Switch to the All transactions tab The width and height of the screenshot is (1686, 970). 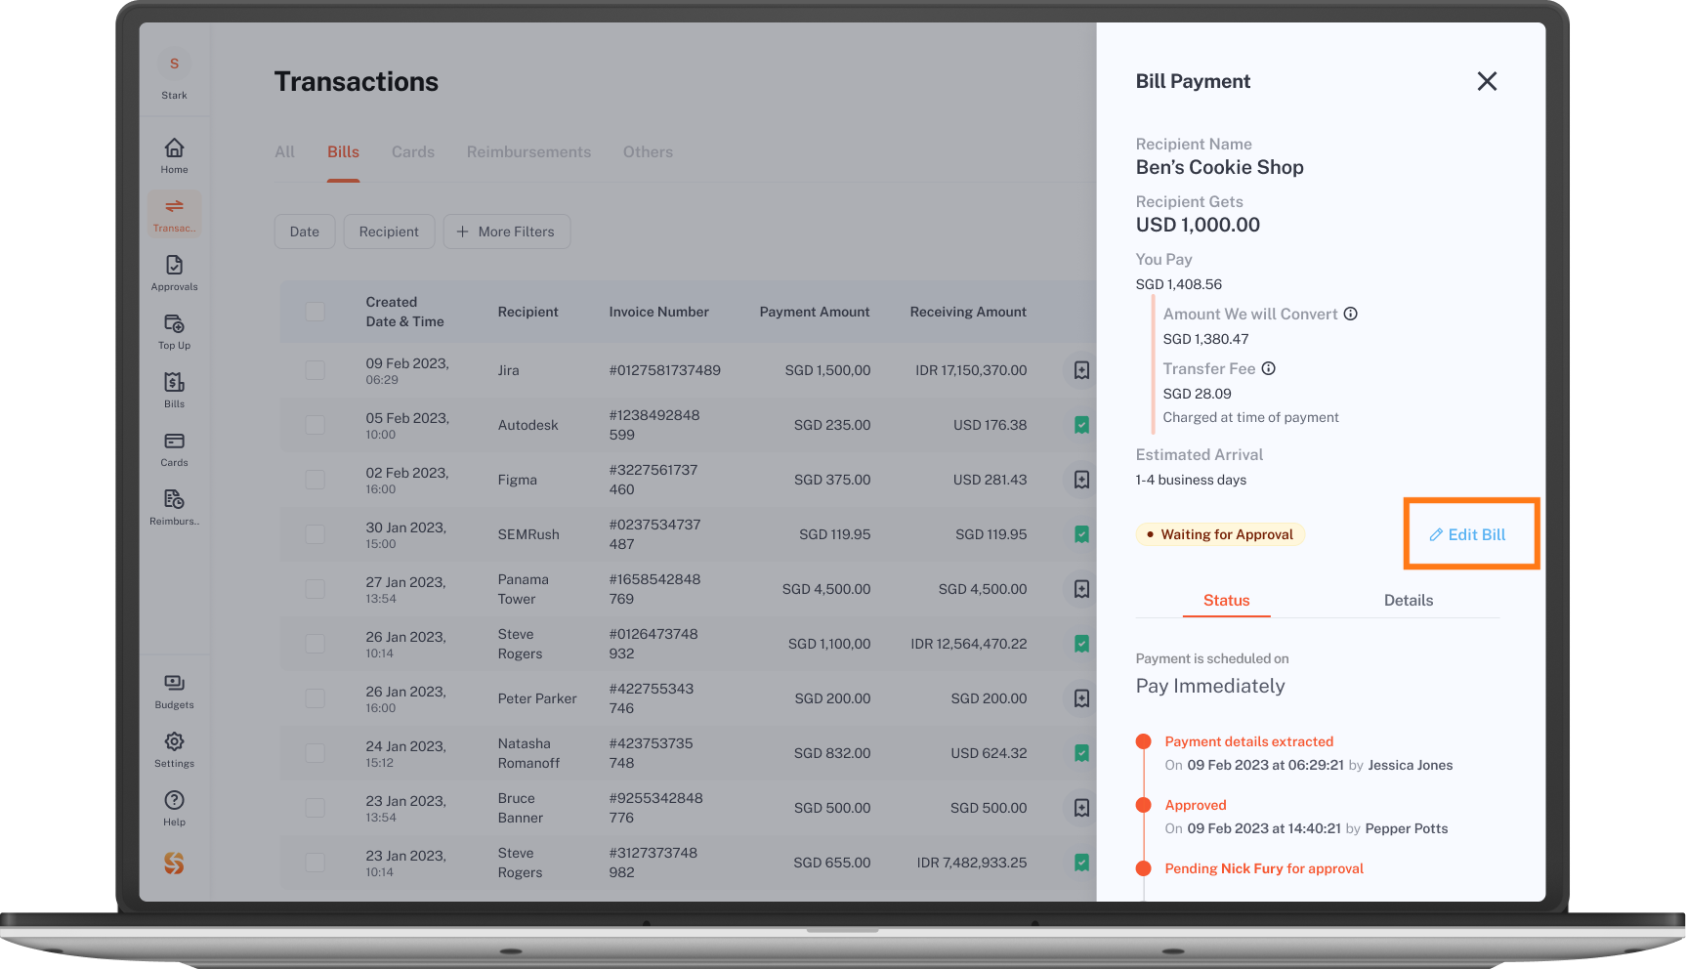click(x=284, y=152)
